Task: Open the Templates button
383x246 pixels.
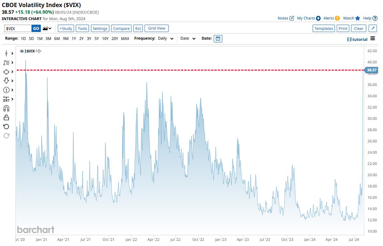Action: (x=324, y=28)
